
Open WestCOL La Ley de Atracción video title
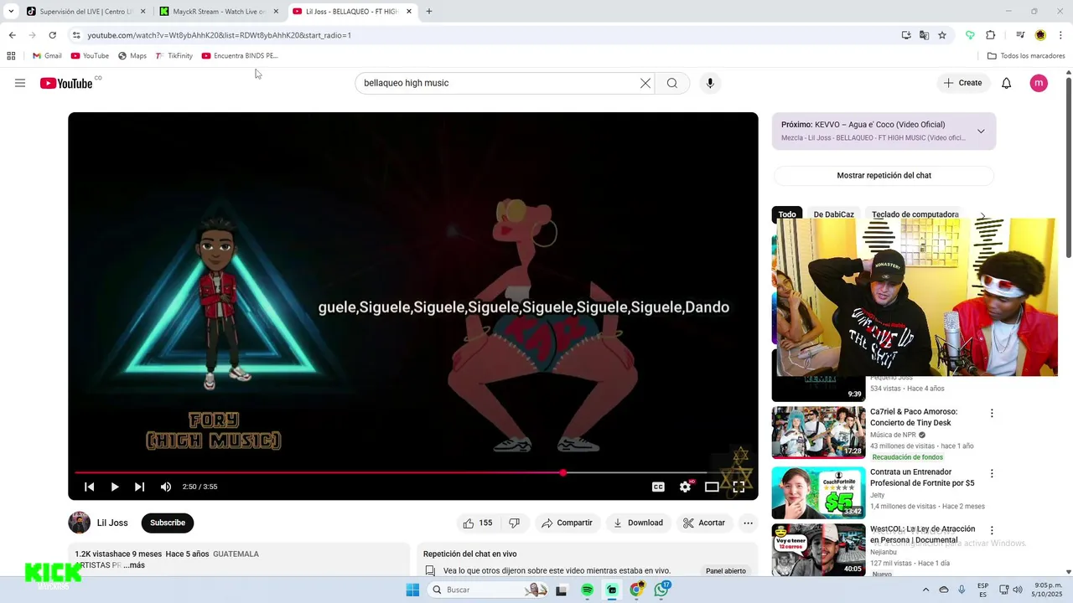(x=922, y=534)
